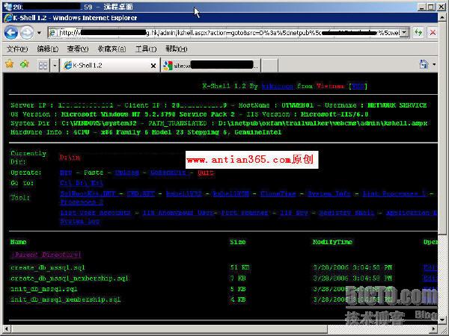Click the 51 KB size value
Viewport: 449px width, 336px height.
click(239, 268)
